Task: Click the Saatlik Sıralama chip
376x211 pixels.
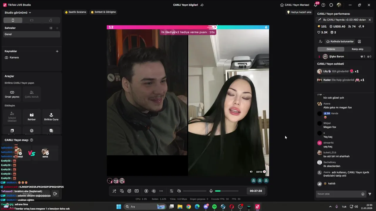Action: pos(75,12)
